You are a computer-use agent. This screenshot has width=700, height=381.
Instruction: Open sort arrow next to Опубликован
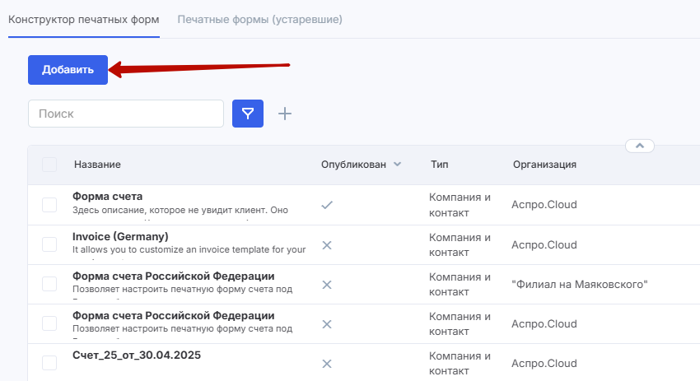(398, 165)
